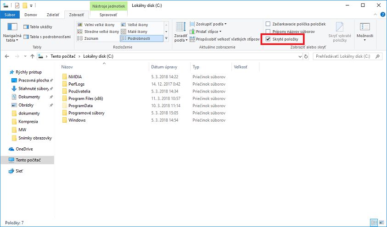Uncheck Skryté položky checkbox

[268, 39]
